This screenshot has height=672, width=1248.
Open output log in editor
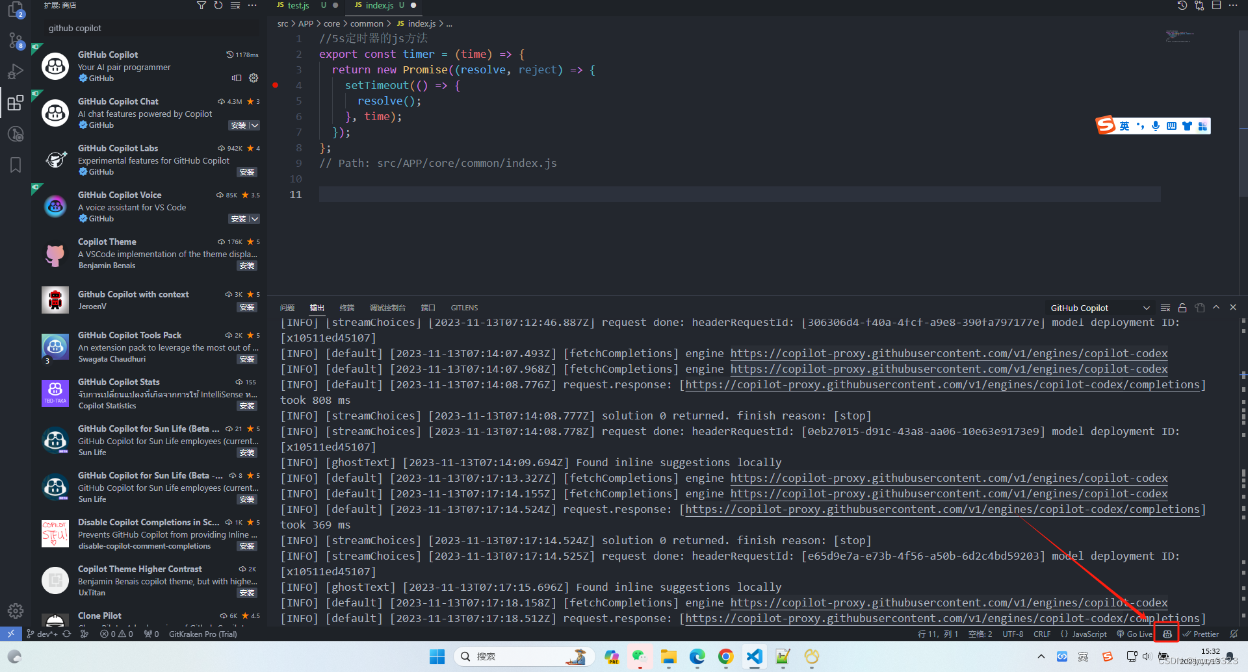click(x=1199, y=308)
